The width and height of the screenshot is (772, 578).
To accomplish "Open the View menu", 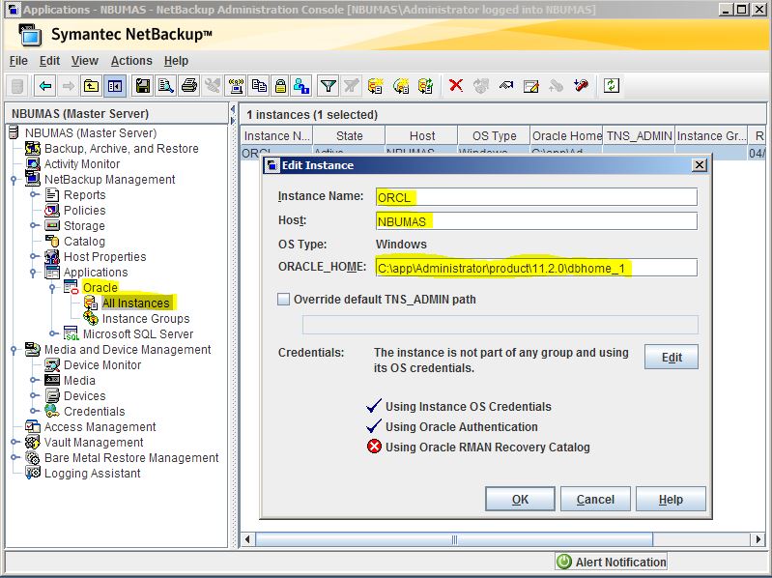I will [x=85, y=61].
